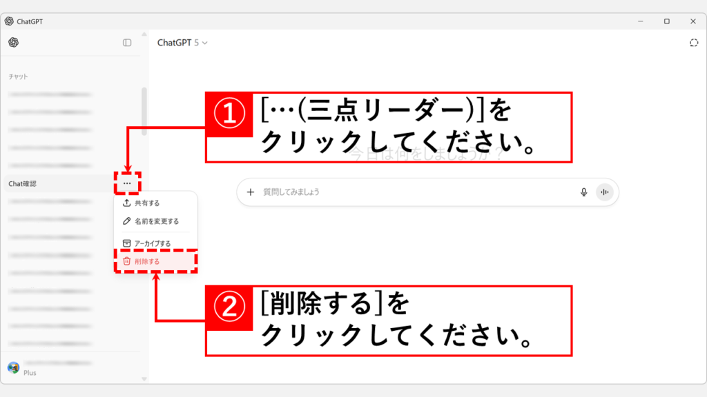
Task: Start voice mode with the waveform icon
Action: [x=605, y=192]
